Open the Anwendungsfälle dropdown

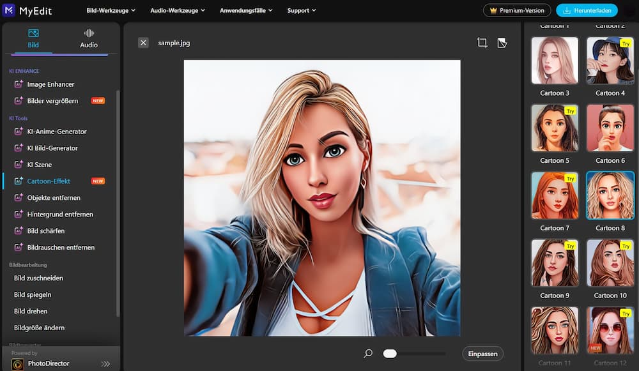point(246,11)
